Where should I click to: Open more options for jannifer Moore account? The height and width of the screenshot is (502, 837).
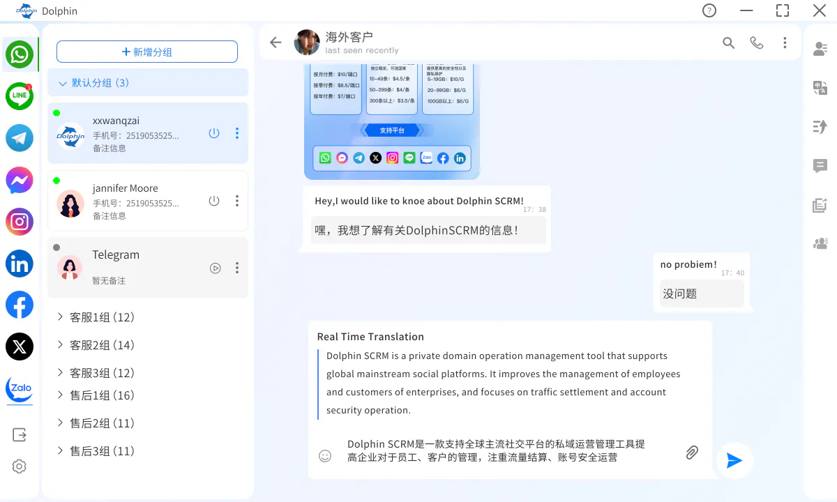pos(237,201)
